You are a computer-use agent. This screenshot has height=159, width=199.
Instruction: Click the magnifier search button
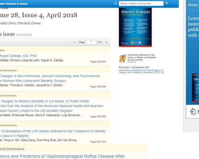click(167, 4)
